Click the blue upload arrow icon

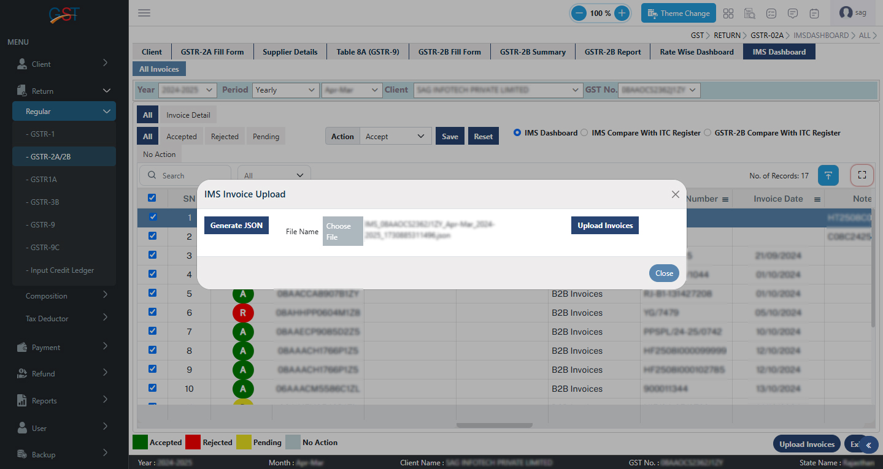pos(828,175)
